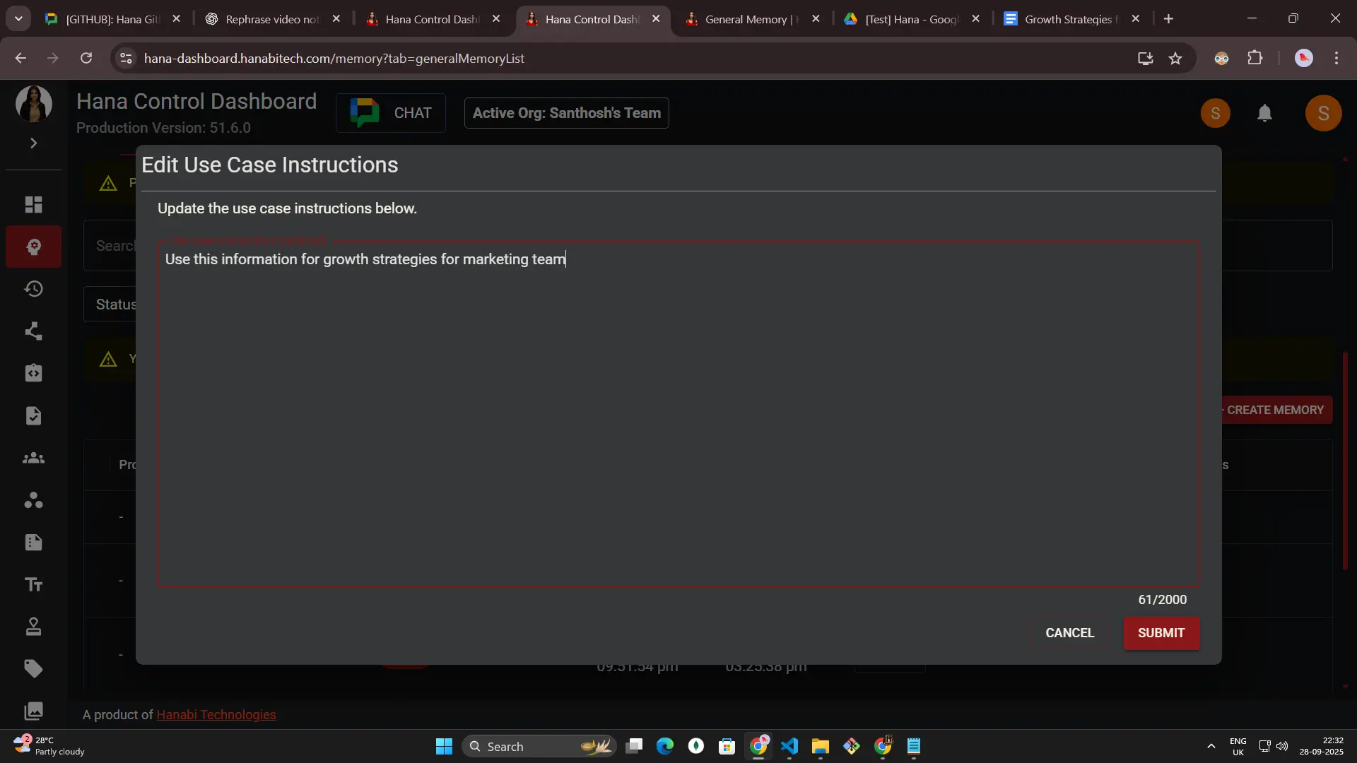Open the dashboard grid icon in sidebar

tap(33, 205)
